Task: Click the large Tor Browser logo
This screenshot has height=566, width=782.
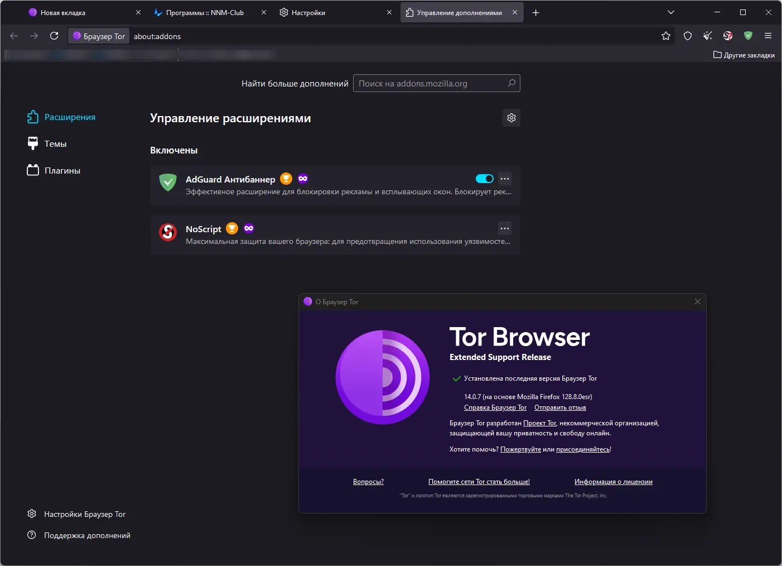Action: [x=383, y=377]
